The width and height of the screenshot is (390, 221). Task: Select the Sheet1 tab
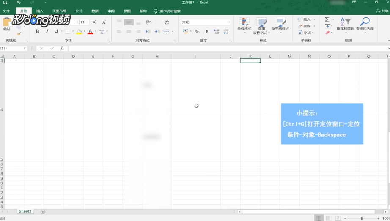click(25, 211)
